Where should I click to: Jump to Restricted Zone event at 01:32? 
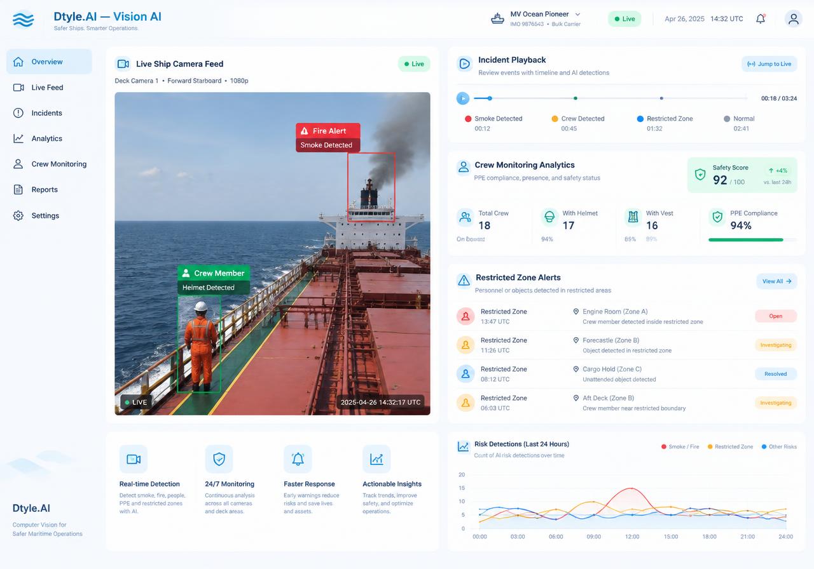665,123
